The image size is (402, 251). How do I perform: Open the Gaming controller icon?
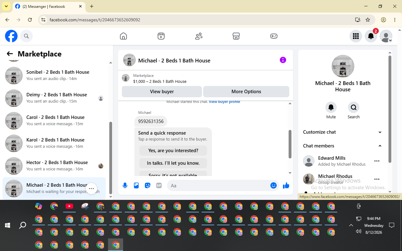pos(274,36)
